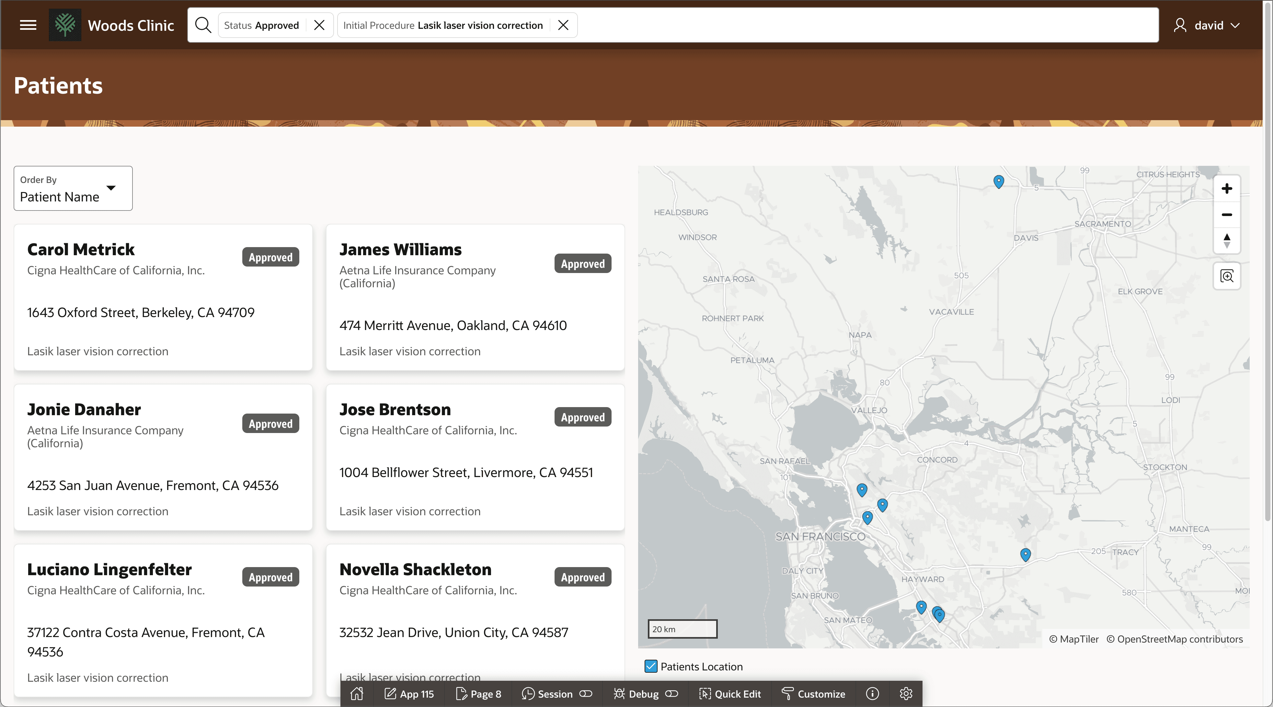Open the david user menu
The width and height of the screenshot is (1273, 707).
[x=1207, y=25]
